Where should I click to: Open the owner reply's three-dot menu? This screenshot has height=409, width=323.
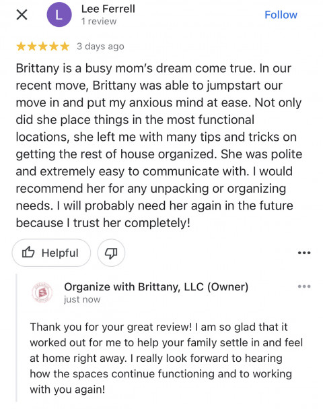click(304, 286)
